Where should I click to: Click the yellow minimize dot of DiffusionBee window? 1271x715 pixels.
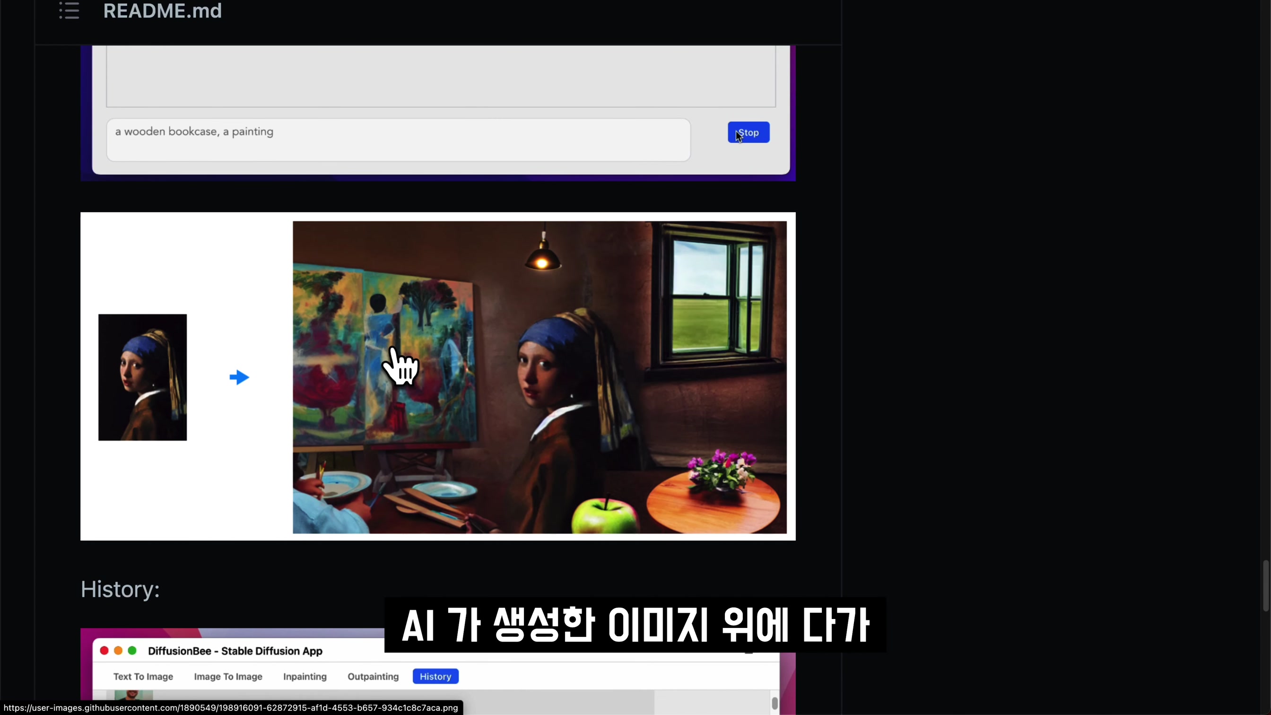click(118, 650)
